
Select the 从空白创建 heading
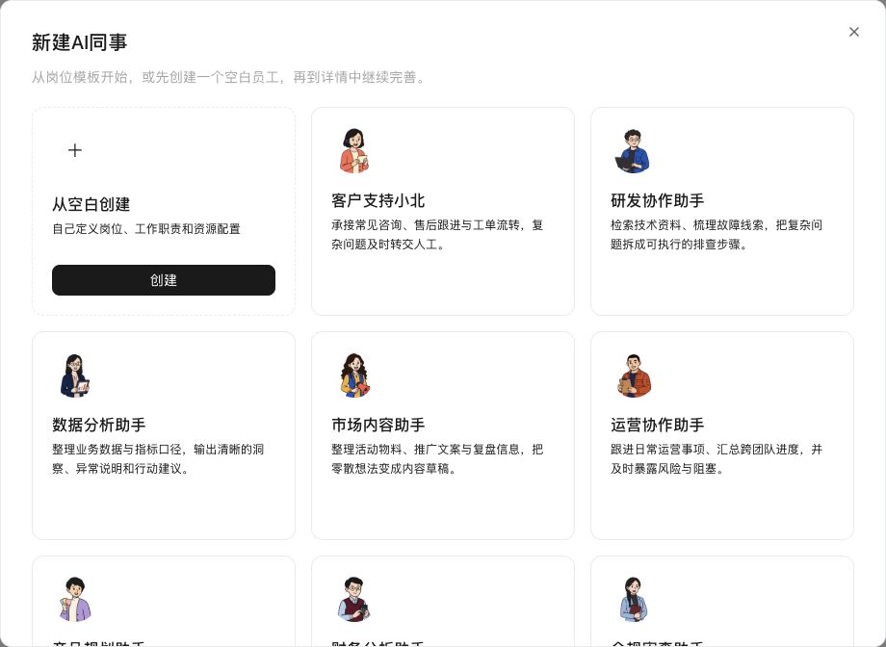[91, 204]
